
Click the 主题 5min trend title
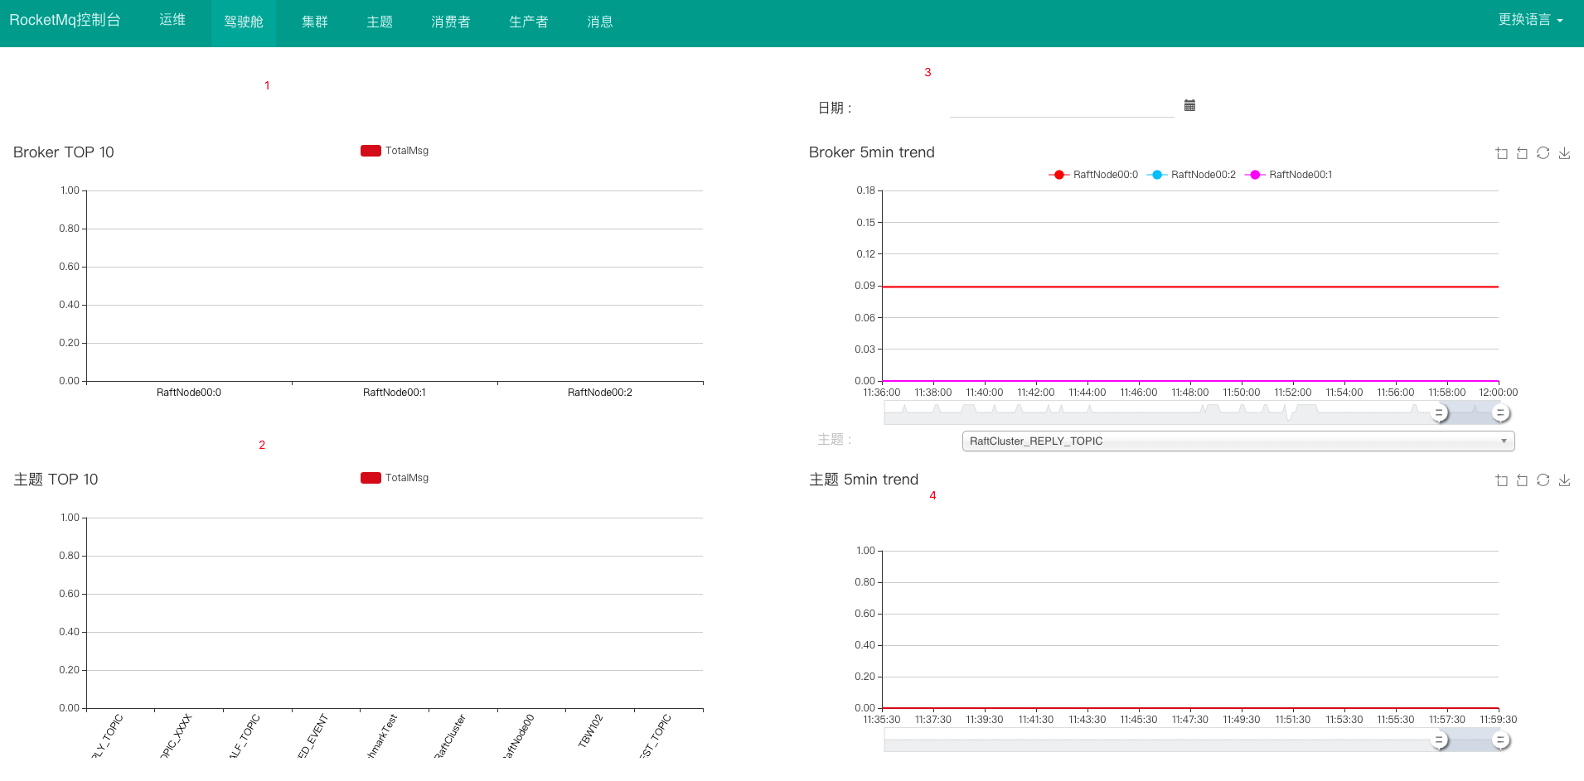[x=864, y=480]
